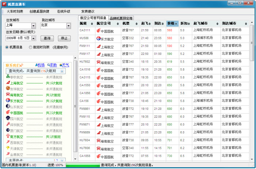Click the 上海航空 airline logo in sidebar
Viewport: 256px width, 169px height.
8,83
